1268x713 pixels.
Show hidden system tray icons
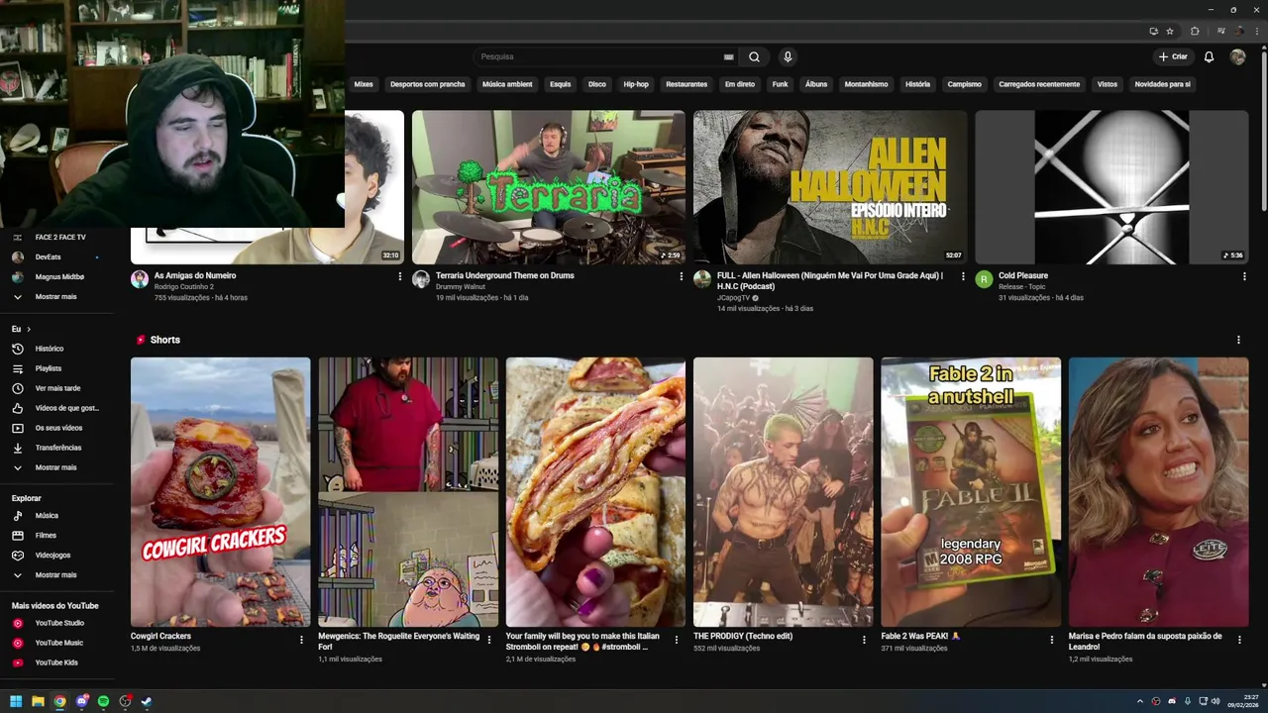[x=1139, y=702]
